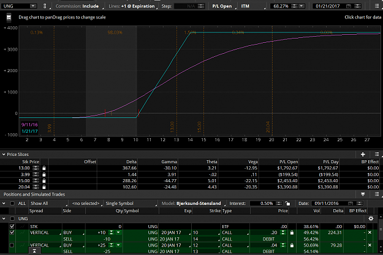Open the Show All filter dropdown
The width and height of the screenshot is (383, 255).
click(48, 203)
